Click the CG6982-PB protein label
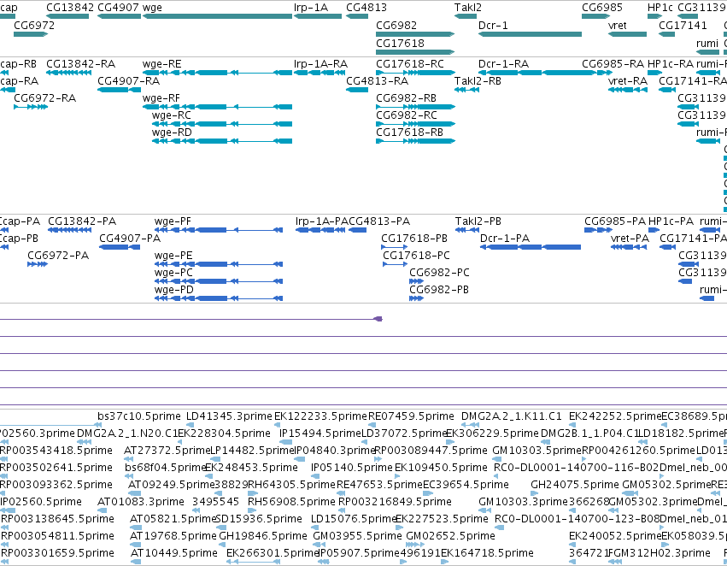Viewport: 727px width, 566px height. point(438,290)
